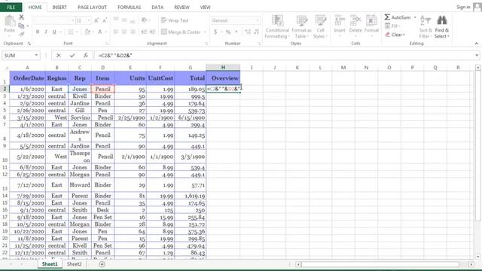The width and height of the screenshot is (482, 271).
Task: Open the FILE tab
Action: tap(11, 7)
